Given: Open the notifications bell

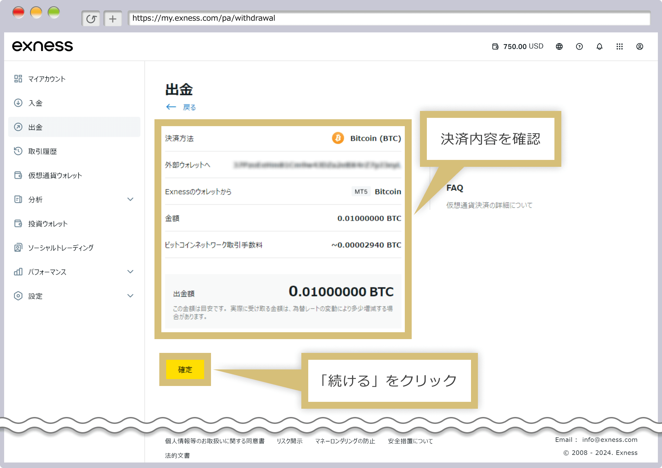Looking at the screenshot, I should pos(600,47).
